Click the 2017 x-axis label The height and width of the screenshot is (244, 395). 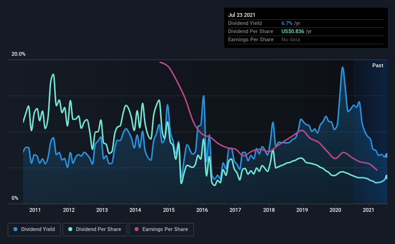coord(235,210)
